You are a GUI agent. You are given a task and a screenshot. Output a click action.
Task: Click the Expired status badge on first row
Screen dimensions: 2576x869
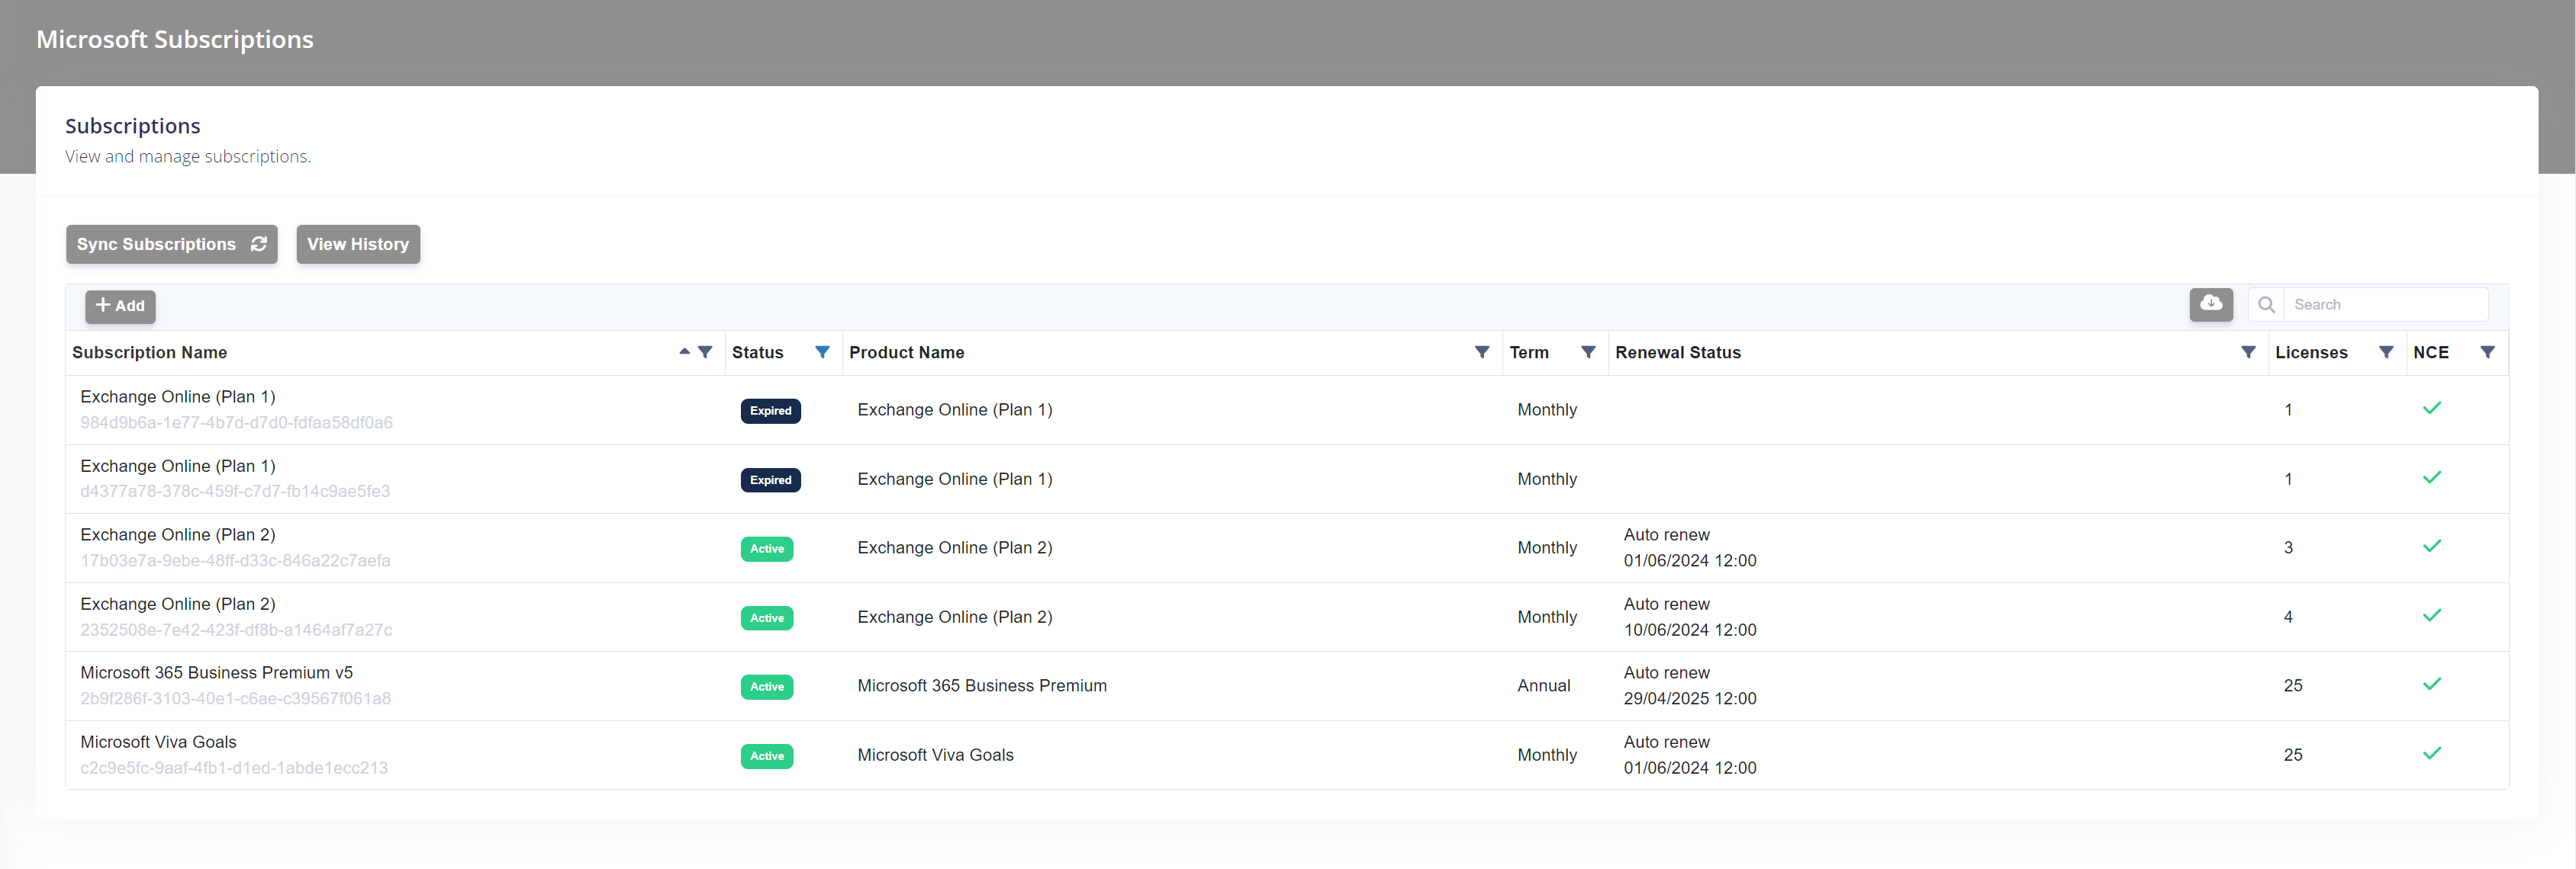click(769, 409)
